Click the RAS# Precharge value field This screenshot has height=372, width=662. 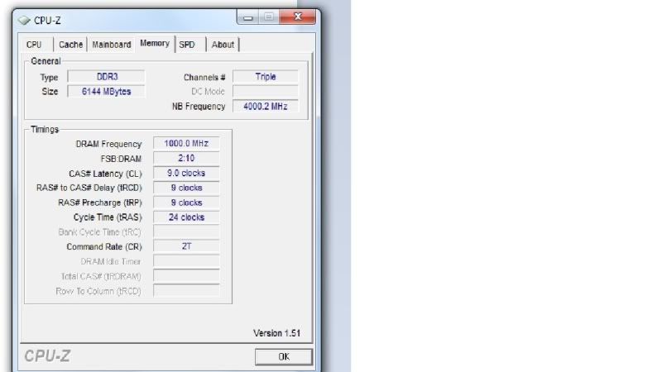pyautogui.click(x=186, y=203)
